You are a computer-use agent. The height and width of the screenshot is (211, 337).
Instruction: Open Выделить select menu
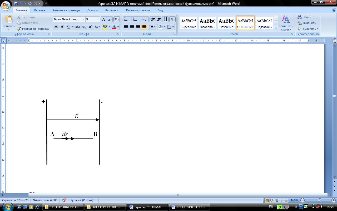coord(308,29)
